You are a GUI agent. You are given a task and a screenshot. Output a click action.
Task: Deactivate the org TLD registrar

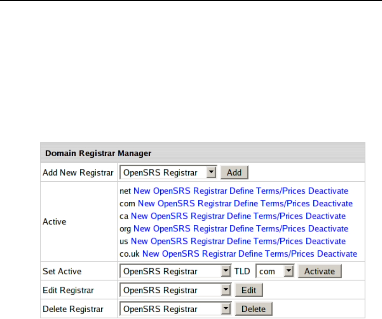[x=328, y=229]
